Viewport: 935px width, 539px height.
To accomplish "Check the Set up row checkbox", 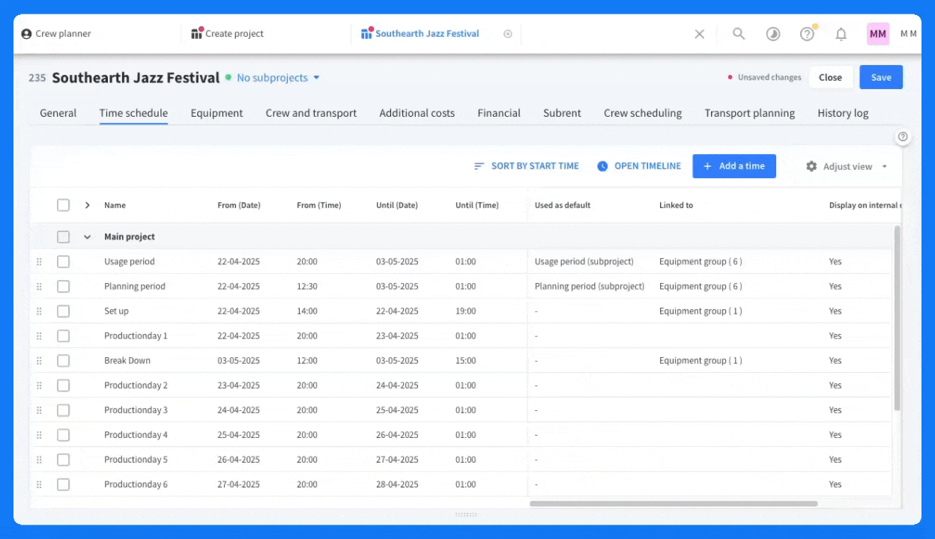I will tap(63, 311).
